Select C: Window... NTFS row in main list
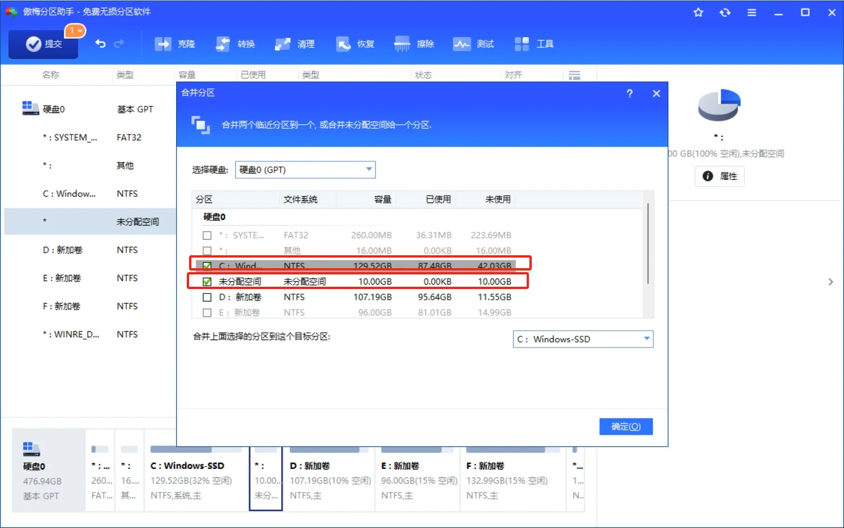The image size is (844, 528). tap(90, 193)
